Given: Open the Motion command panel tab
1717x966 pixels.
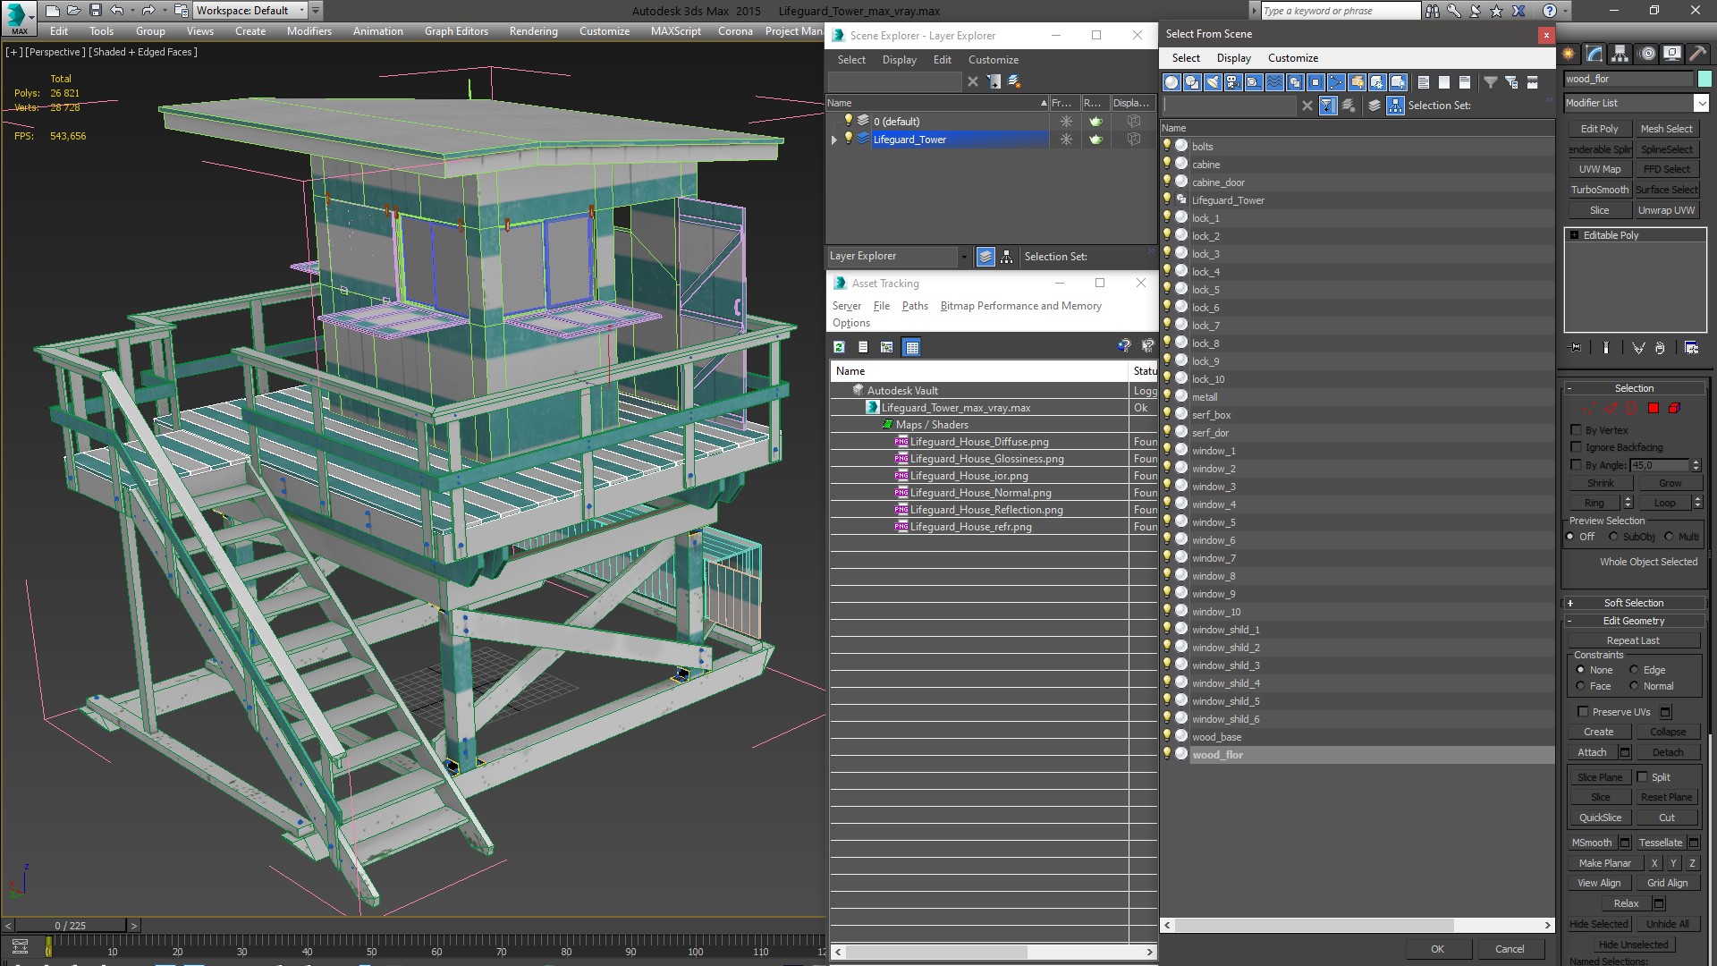Looking at the screenshot, I should tap(1647, 54).
